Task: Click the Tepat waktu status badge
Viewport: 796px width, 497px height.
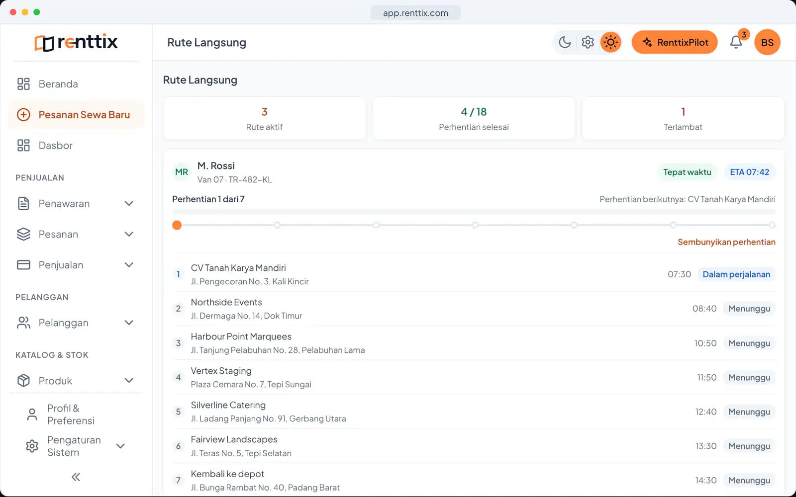Action: (687, 172)
